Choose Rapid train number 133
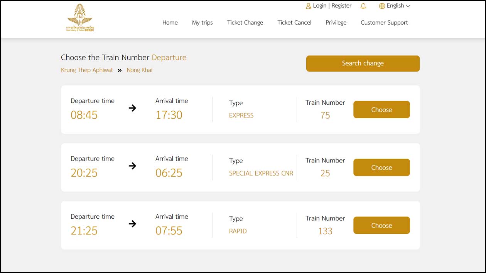The width and height of the screenshot is (486, 273). (x=381, y=225)
